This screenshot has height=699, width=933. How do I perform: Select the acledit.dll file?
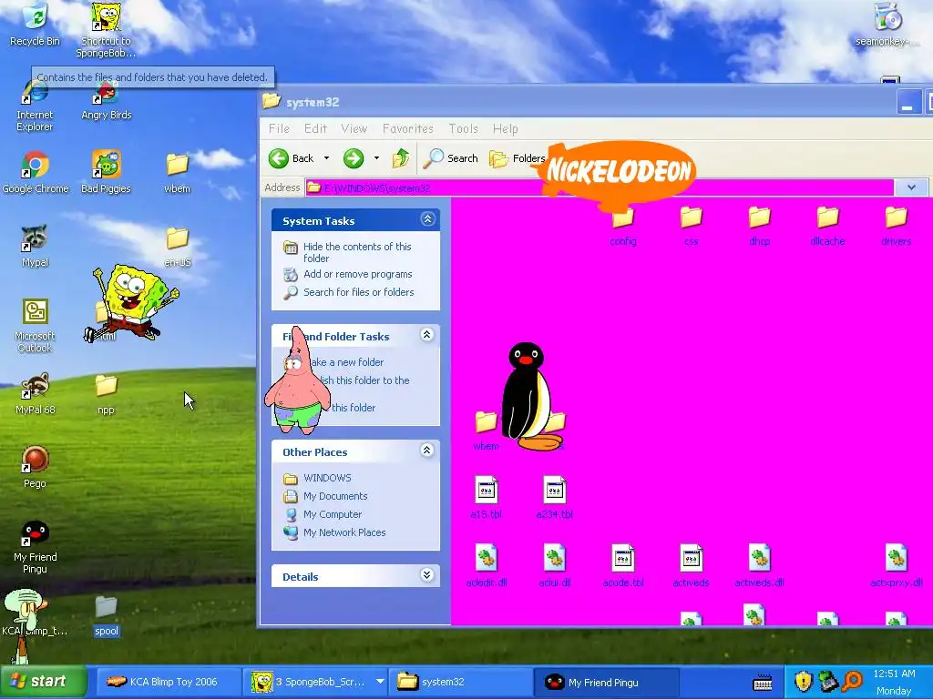pyautogui.click(x=487, y=566)
